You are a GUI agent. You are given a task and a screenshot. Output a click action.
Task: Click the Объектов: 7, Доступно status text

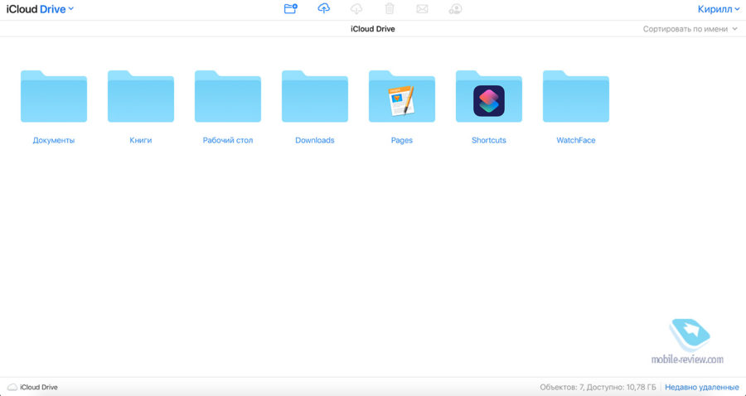click(x=598, y=388)
